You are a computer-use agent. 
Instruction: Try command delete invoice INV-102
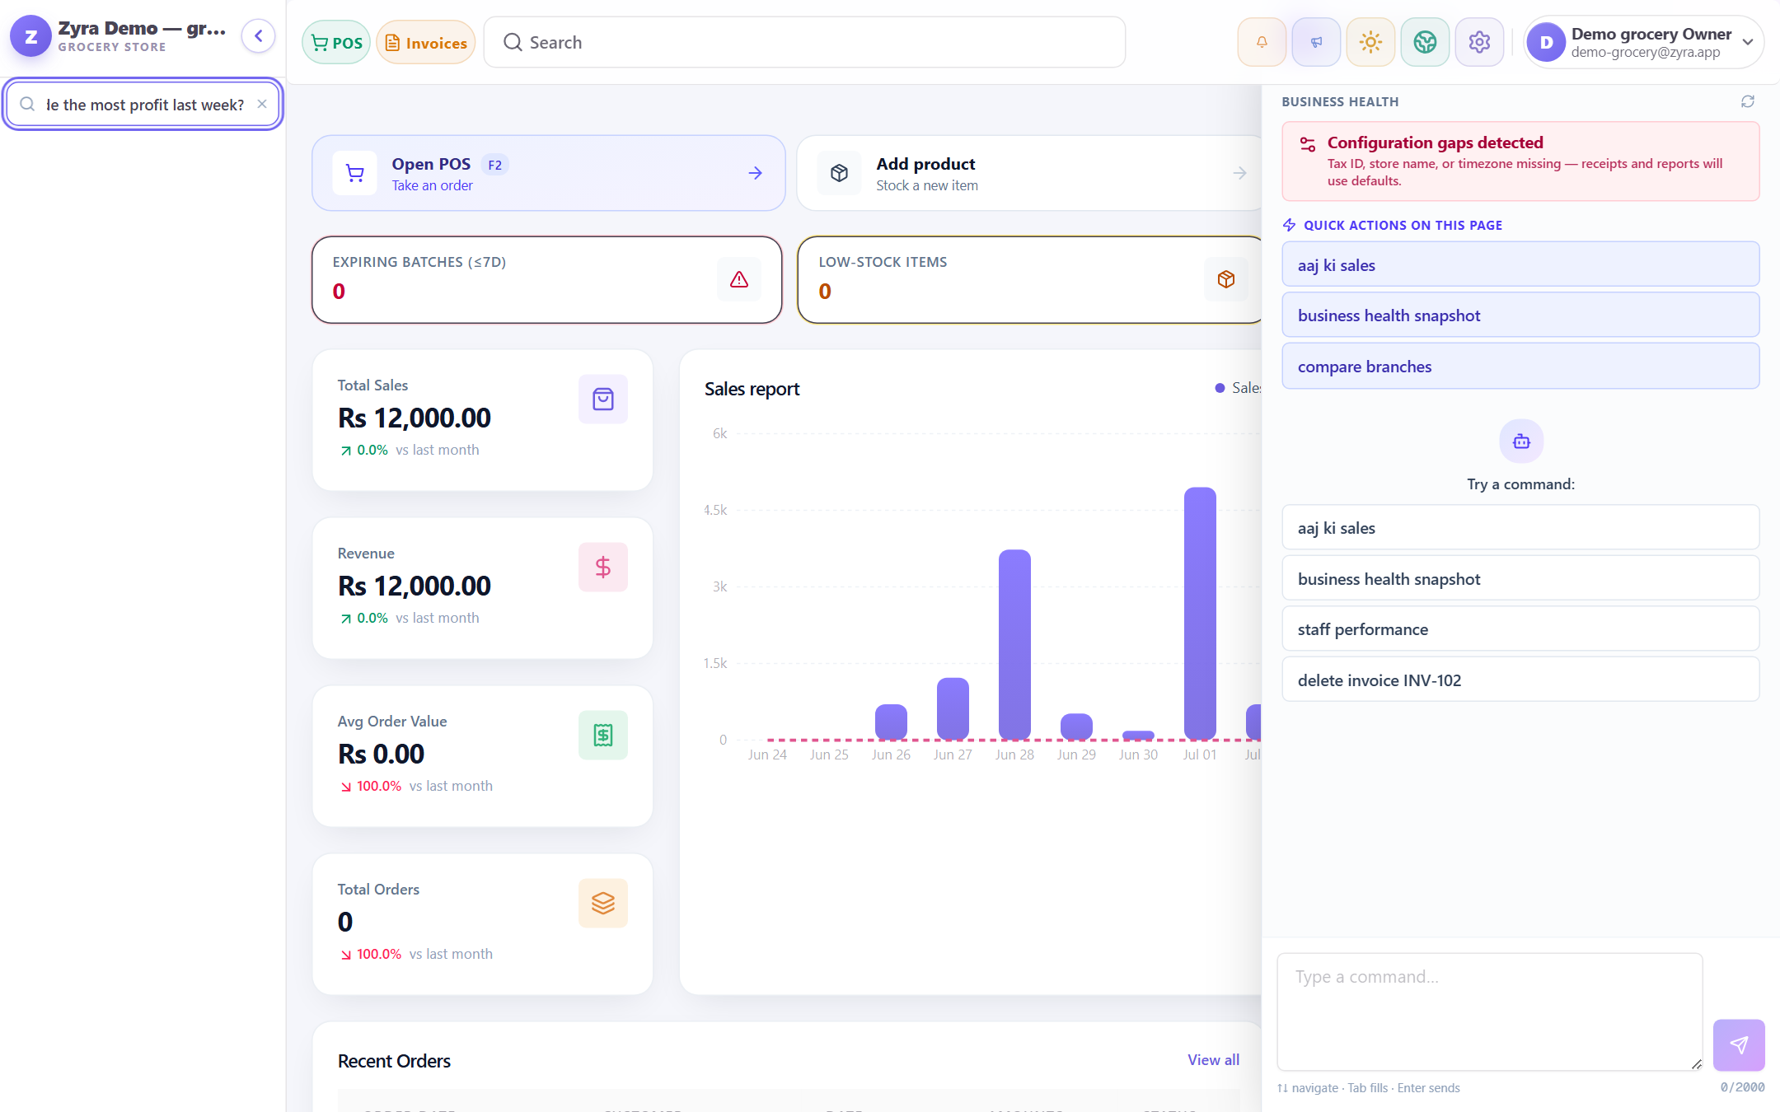[x=1520, y=680]
